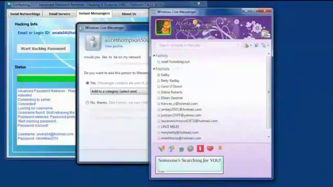Click alicethompson50's default avatar picture
This screenshot has height=187, width=333.
coord(93,42)
